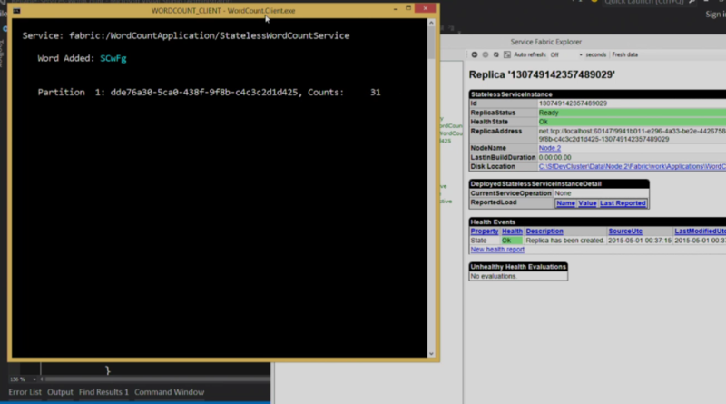Sort Health Events by Description column
Viewport: 726px width, 404px height.
pyautogui.click(x=544, y=232)
